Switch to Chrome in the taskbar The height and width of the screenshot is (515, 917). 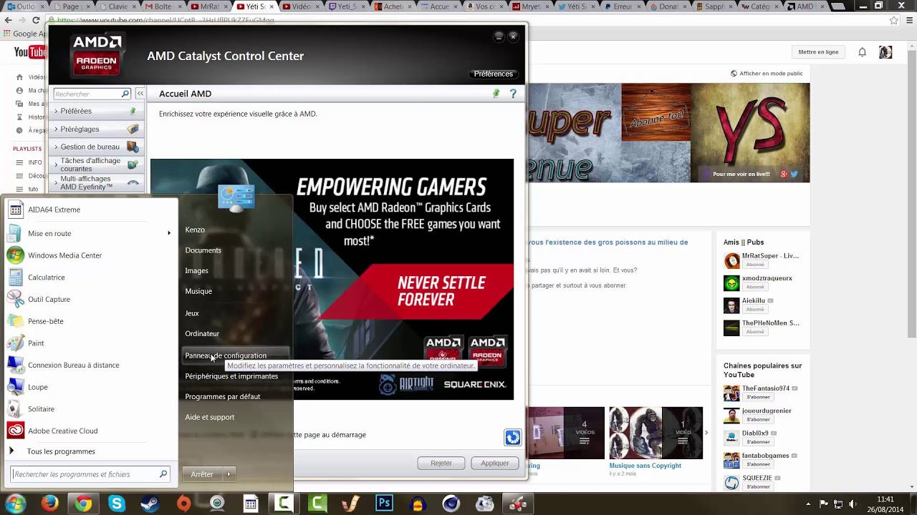click(83, 504)
